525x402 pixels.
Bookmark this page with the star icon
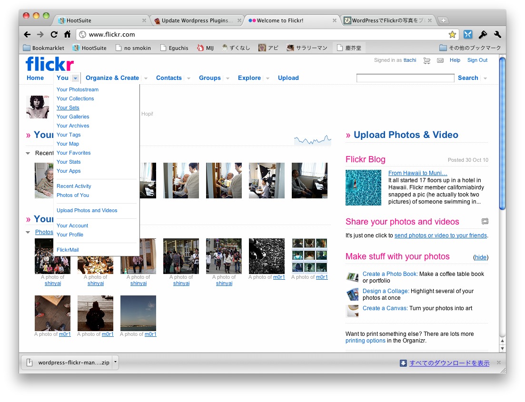coord(452,34)
